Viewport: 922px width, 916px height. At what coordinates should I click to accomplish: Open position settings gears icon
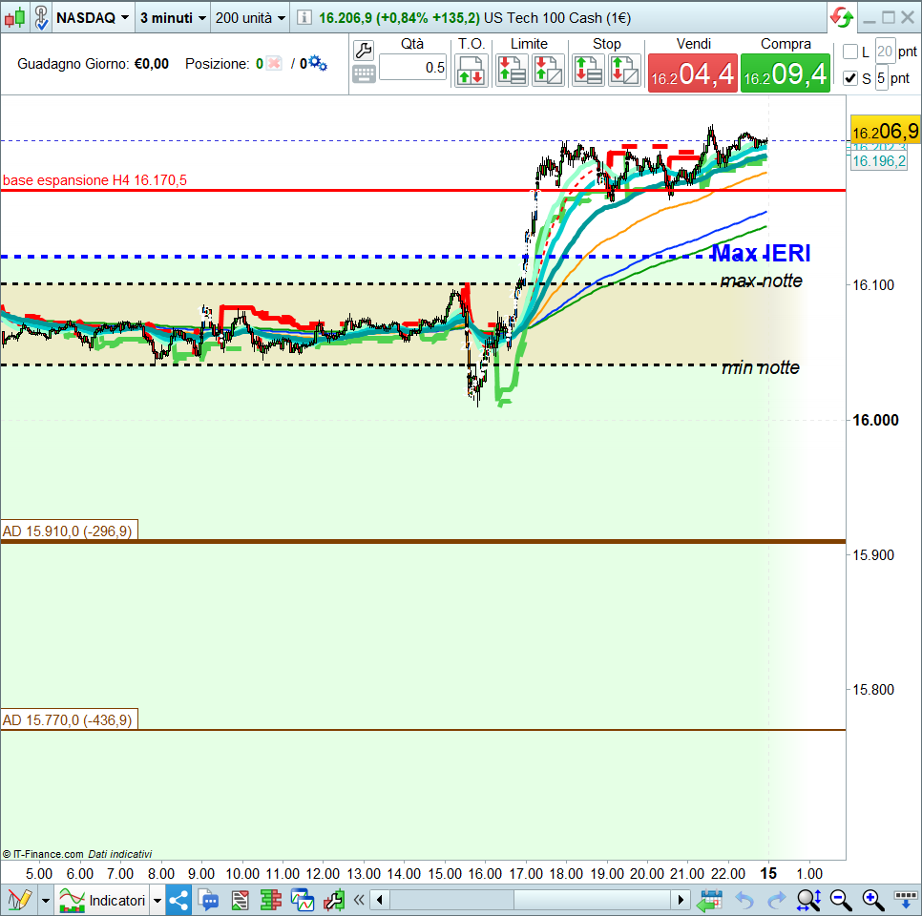pos(318,63)
